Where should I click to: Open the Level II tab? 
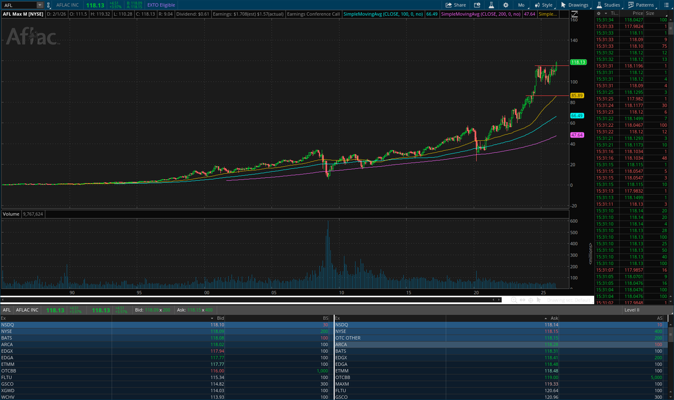[x=631, y=310]
